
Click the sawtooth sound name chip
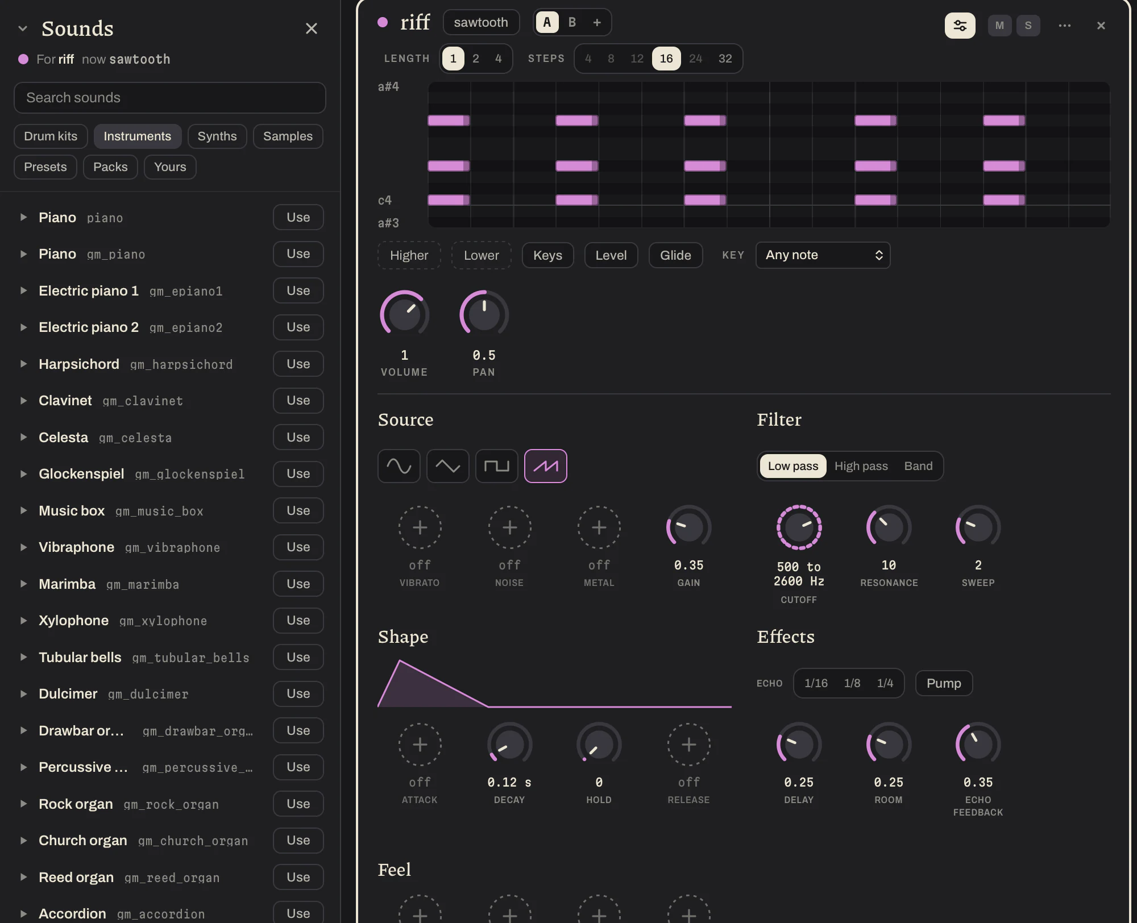[482, 22]
